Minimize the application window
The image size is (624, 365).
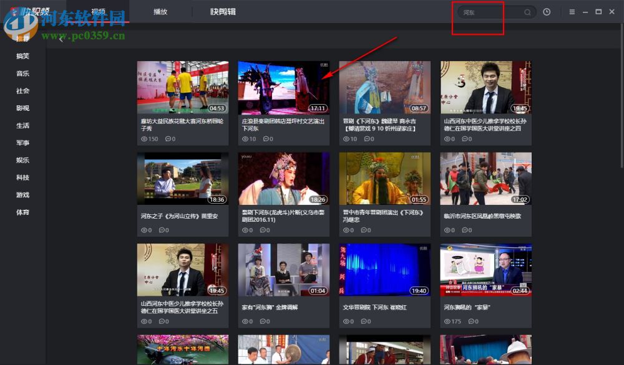click(585, 12)
